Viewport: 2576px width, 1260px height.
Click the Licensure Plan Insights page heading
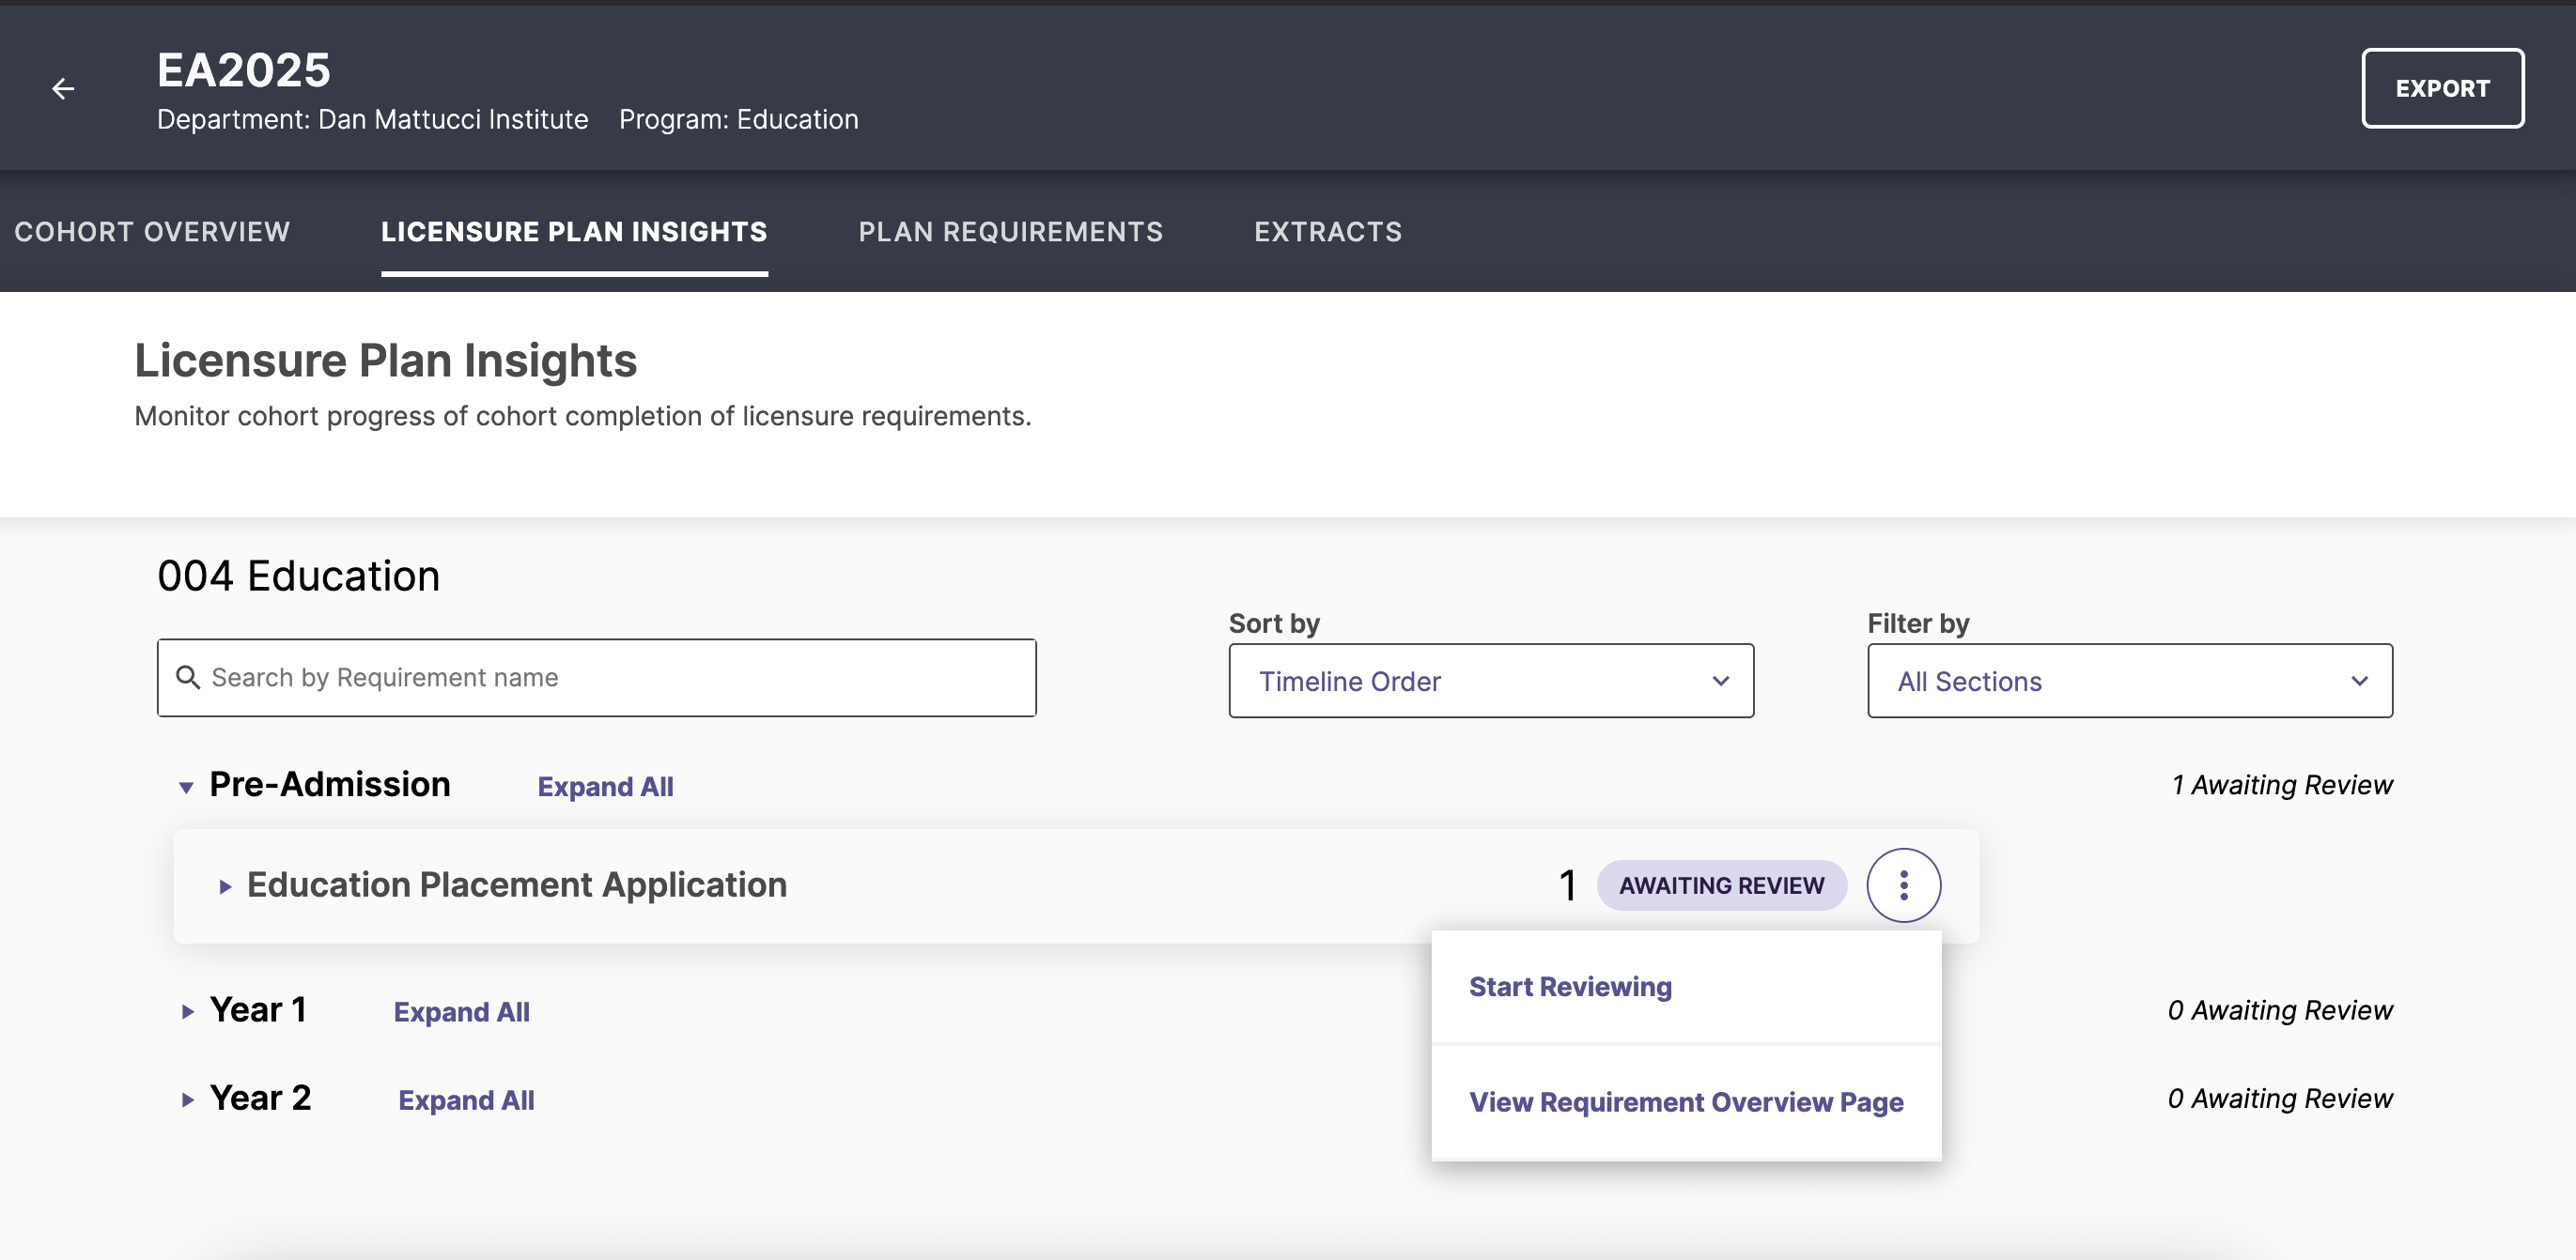pos(385,361)
